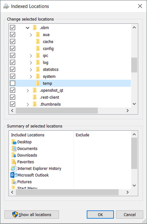Image resolution: width=147 pixels, height=224 pixels.
Task: Click the Indexed Locations title bar icon
Action: [x=6, y=6]
